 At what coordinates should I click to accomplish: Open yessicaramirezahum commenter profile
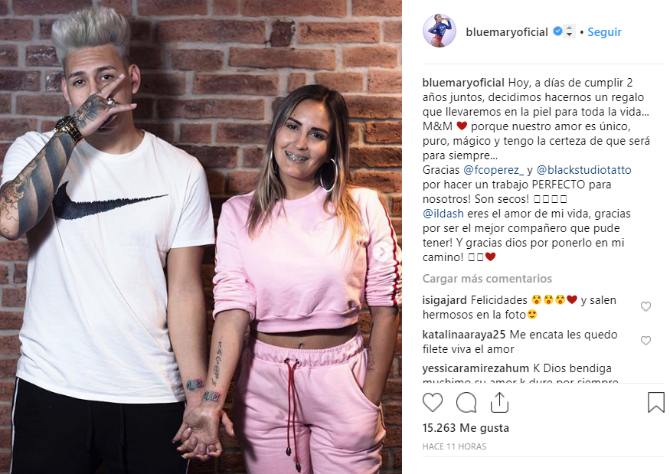click(476, 368)
